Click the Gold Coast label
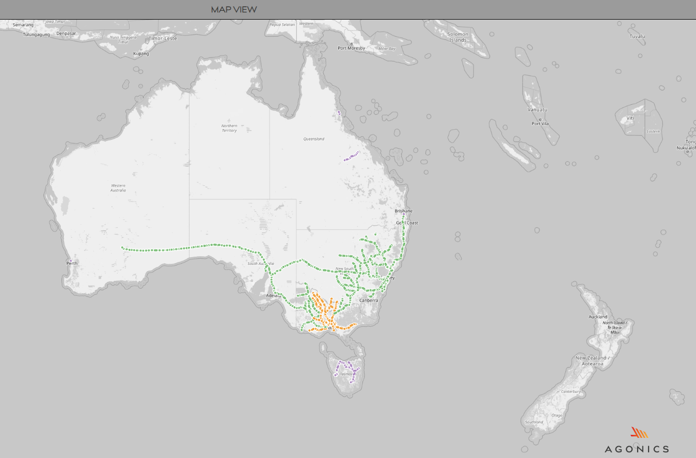Image resolution: width=696 pixels, height=458 pixels. click(407, 223)
